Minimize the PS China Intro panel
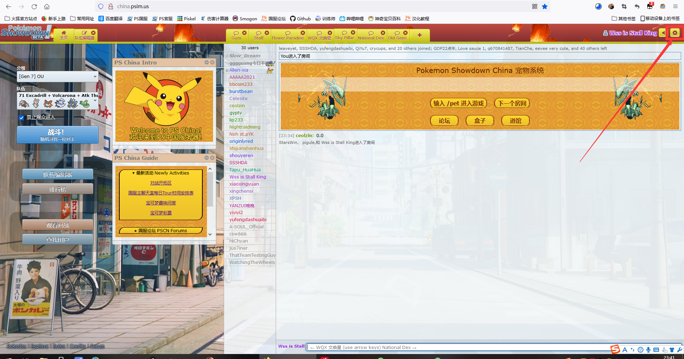The width and height of the screenshot is (684, 359). click(207, 62)
